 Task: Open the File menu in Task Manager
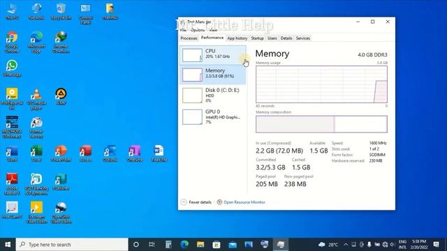tap(183, 30)
